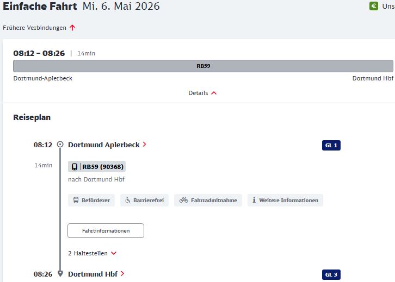Click the bus icon beside Beförderer
395x282 pixels.
point(75,200)
